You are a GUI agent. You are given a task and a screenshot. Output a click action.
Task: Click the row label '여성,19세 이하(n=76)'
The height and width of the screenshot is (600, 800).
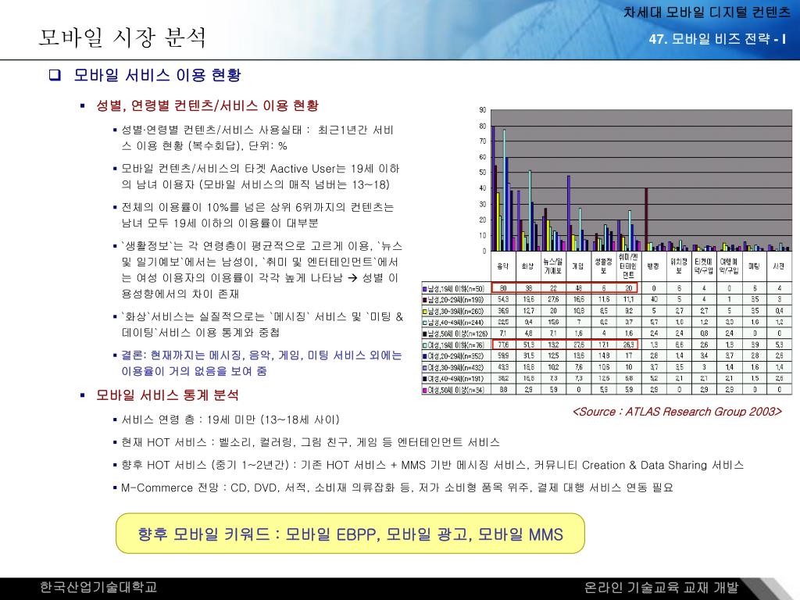[x=456, y=345]
